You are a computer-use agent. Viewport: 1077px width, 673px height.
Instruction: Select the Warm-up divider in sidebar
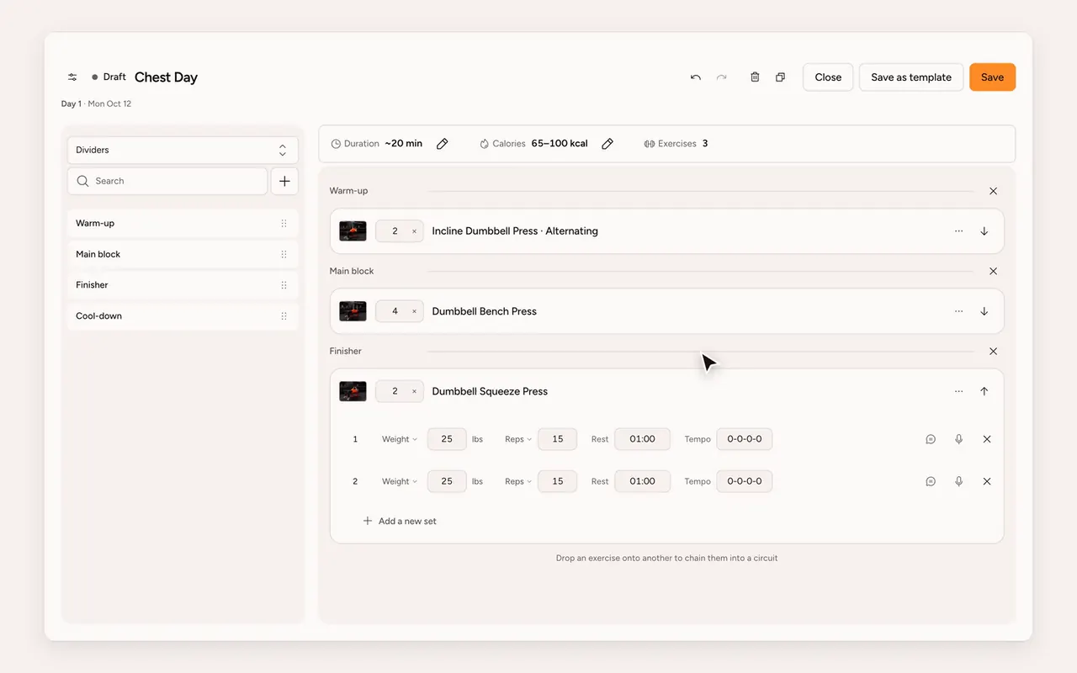183,224
